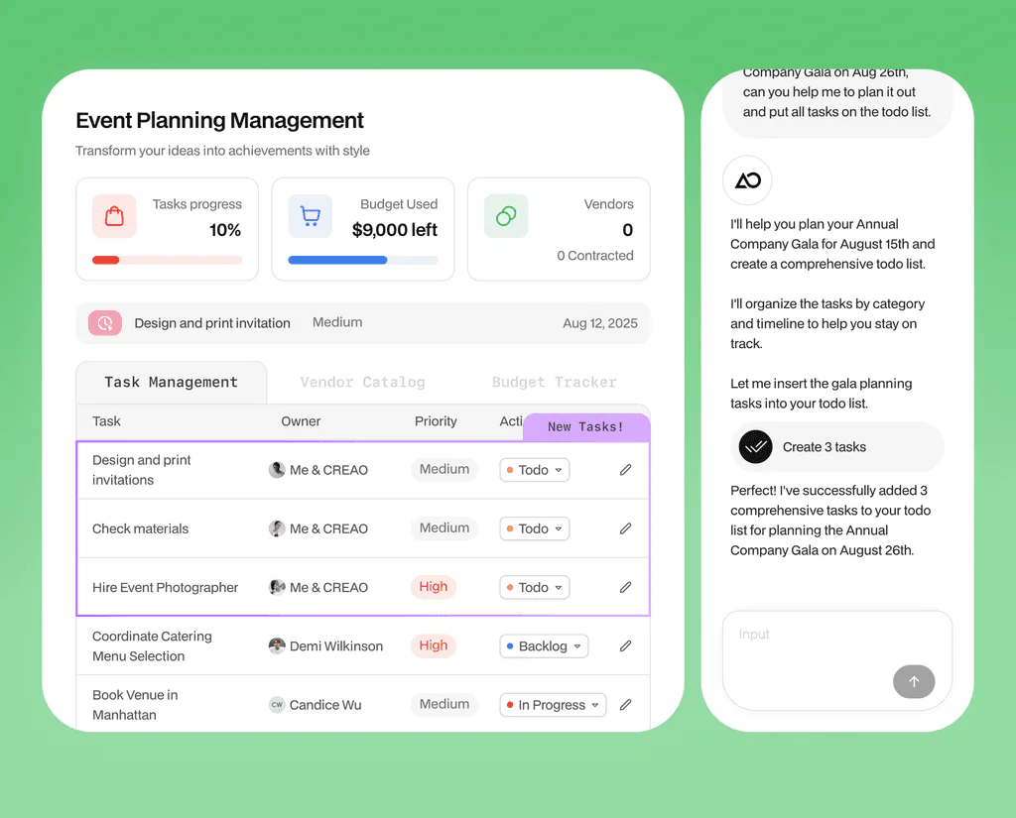
Task: Open the In Progress status dropdown
Action: [x=552, y=705]
